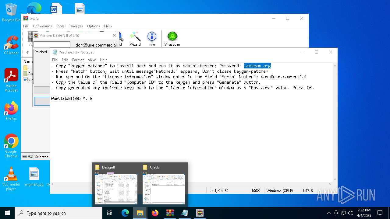Viewport: 390px width, 219px height.
Task: Go up one folder in WinRAR
Action: pos(27,52)
